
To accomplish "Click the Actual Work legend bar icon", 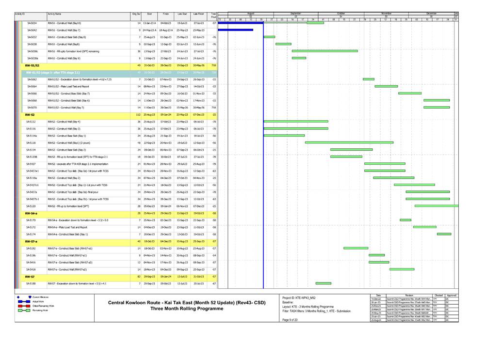I will click(x=23, y=301).
